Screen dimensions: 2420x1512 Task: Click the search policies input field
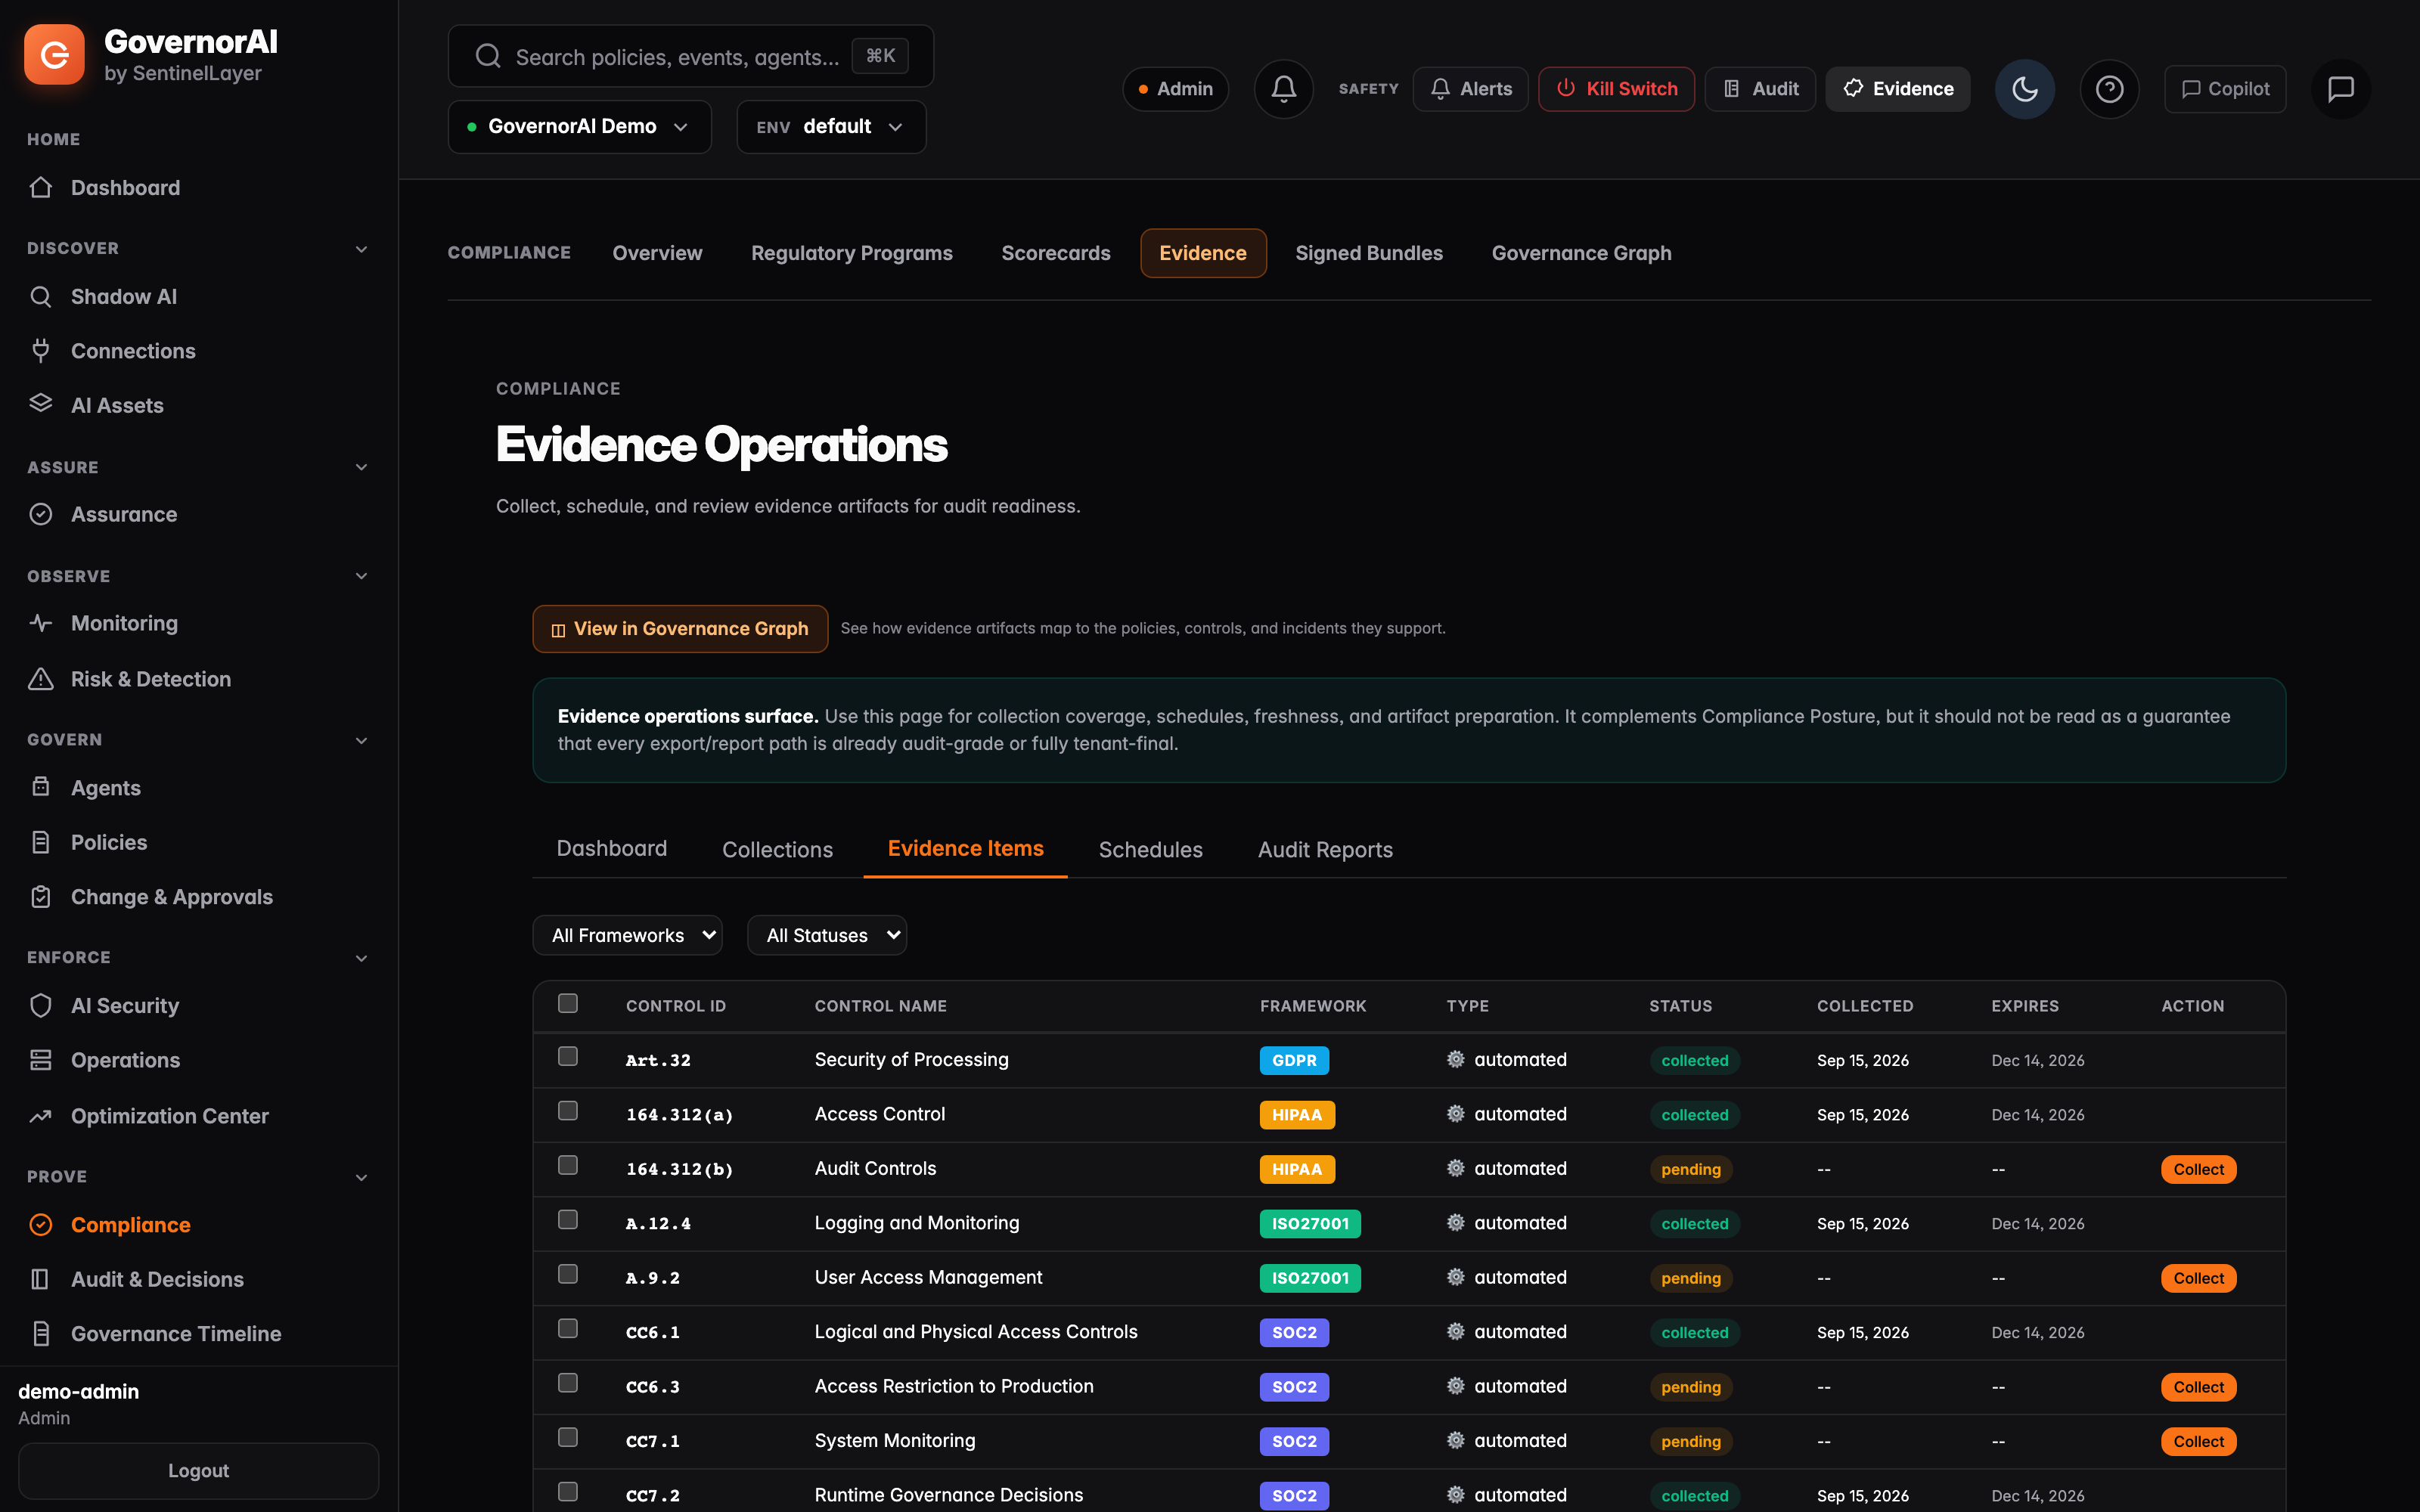(x=691, y=56)
